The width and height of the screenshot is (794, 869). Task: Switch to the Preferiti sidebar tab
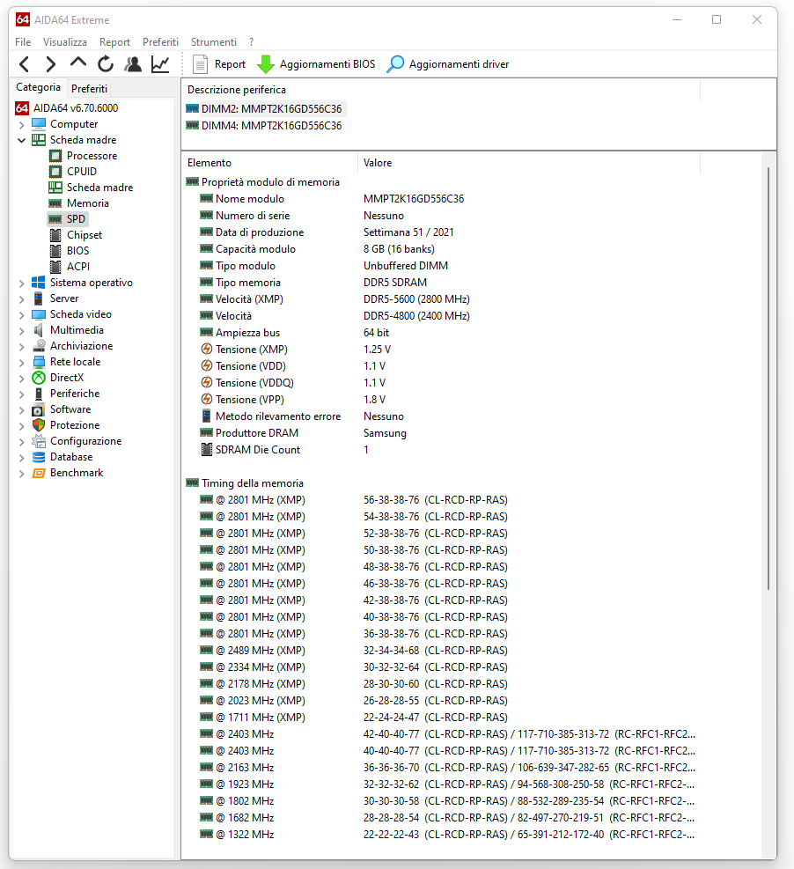pos(89,89)
